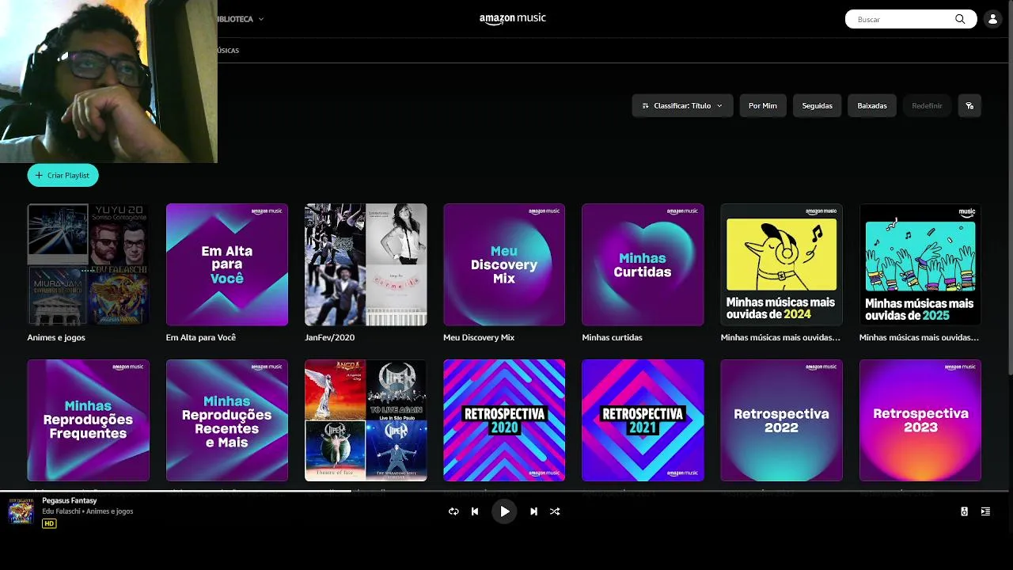
Task: Click the 'Meu Discovery Mix' title link
Action: tap(479, 337)
